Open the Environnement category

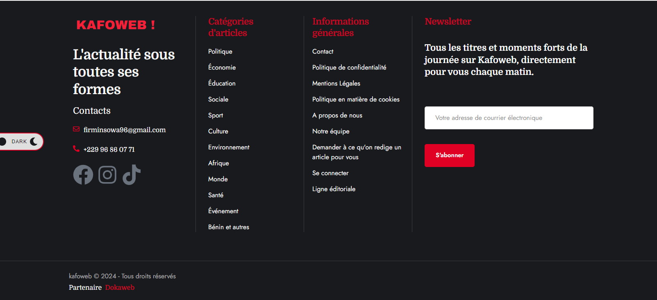[229, 147]
